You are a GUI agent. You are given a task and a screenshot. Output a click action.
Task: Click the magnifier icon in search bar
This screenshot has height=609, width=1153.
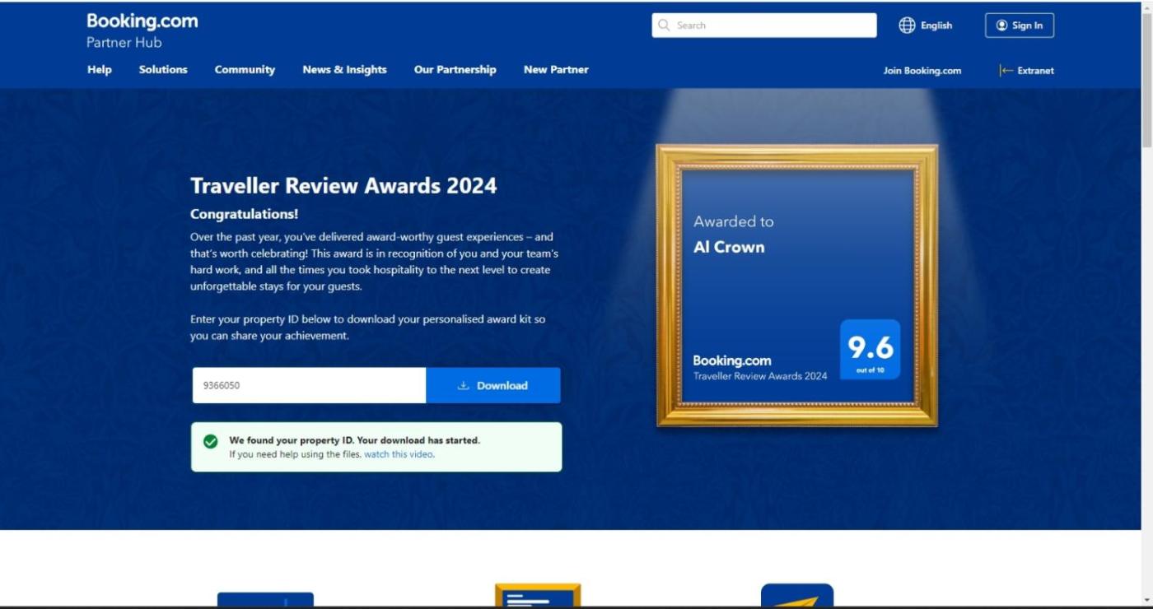point(664,26)
